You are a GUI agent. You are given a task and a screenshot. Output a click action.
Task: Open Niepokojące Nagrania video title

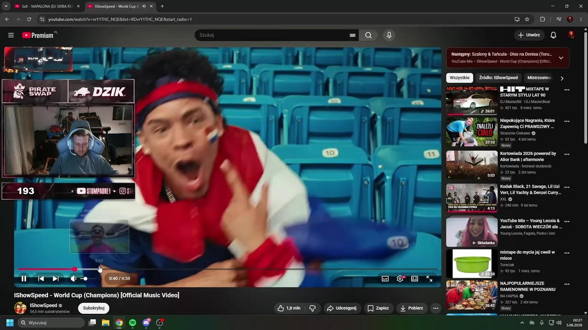(x=527, y=123)
